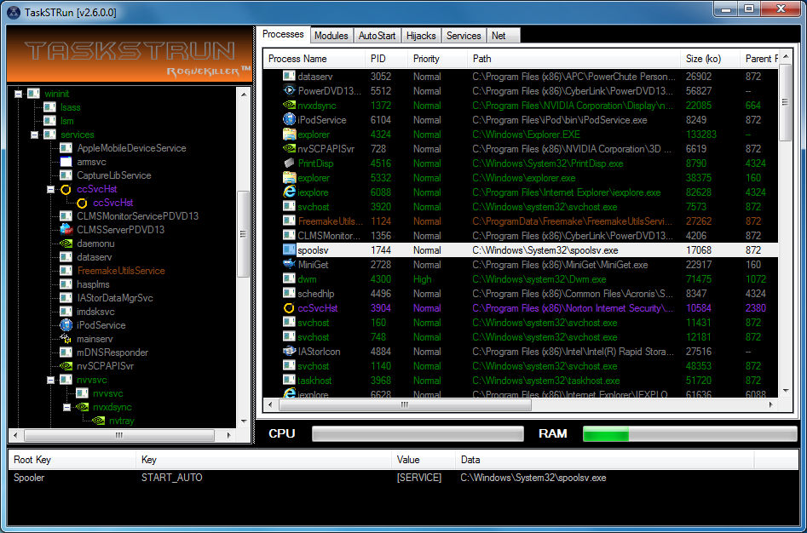
Task: Select the dwm process row
Action: (521, 279)
